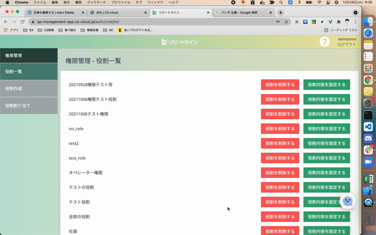Open Spotlight search in menu bar
Screen dimensions: 376x235
[281, 3]
